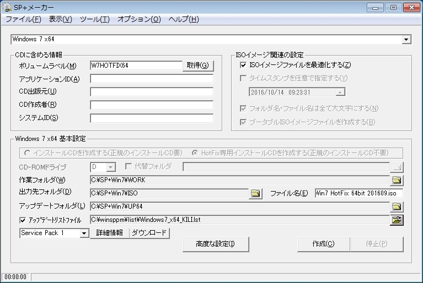The height and width of the screenshot is (283, 423).
Task: Open the CD-ROM drive D dropdown
Action: click(x=111, y=167)
